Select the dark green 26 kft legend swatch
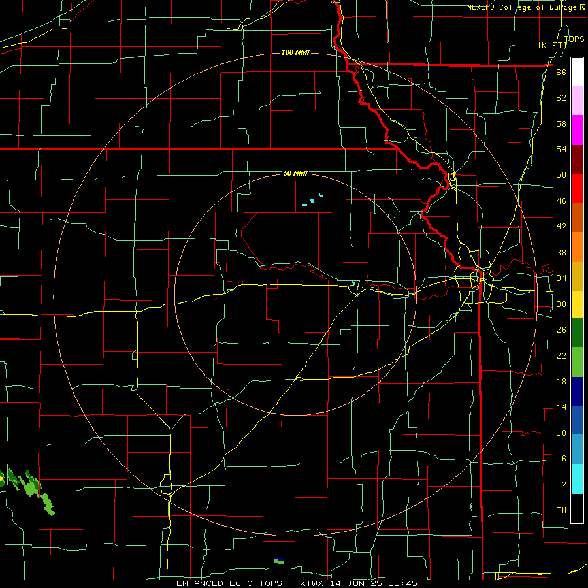This screenshot has height=588, width=588. [x=577, y=333]
